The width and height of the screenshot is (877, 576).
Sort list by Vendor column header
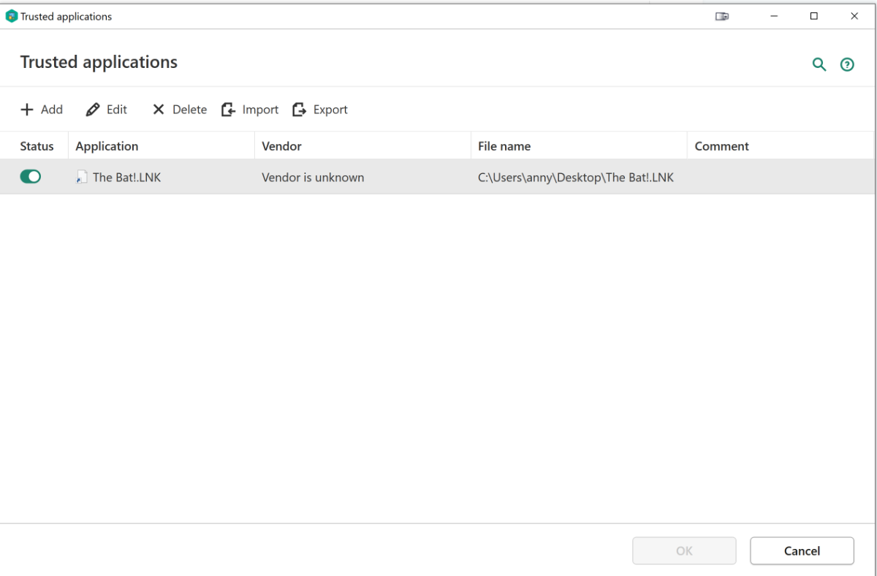(x=281, y=146)
